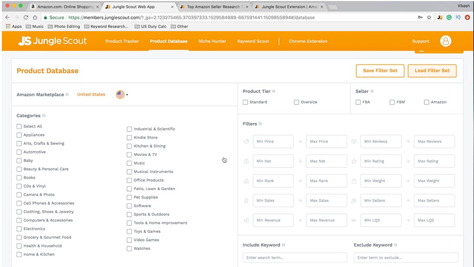The image size is (474, 267).
Task: Open the Apps grid in bookmarks bar
Action: pos(14,26)
